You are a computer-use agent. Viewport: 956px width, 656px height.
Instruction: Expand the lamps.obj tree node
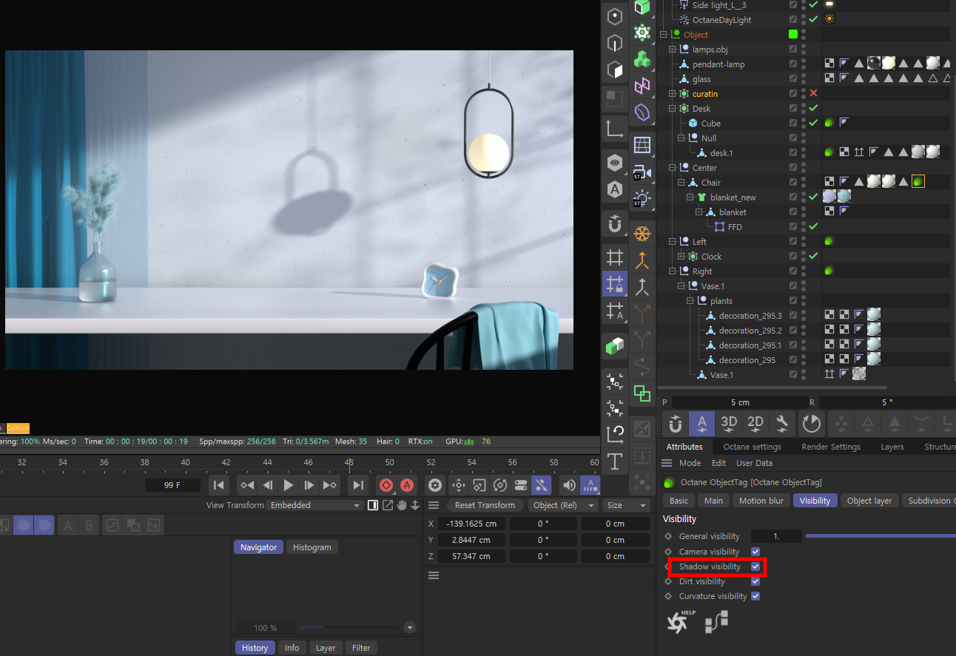point(673,50)
